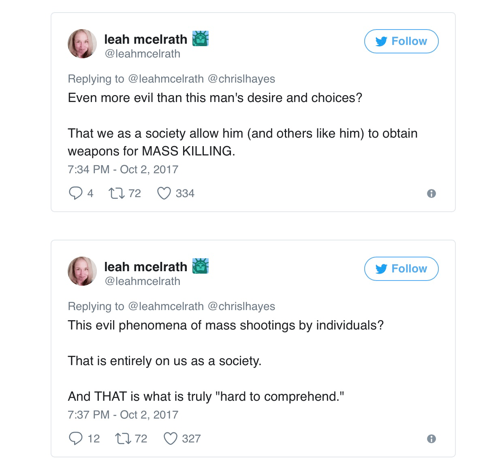
Task: Open profile photo in second tweet
Action: pos(82,271)
